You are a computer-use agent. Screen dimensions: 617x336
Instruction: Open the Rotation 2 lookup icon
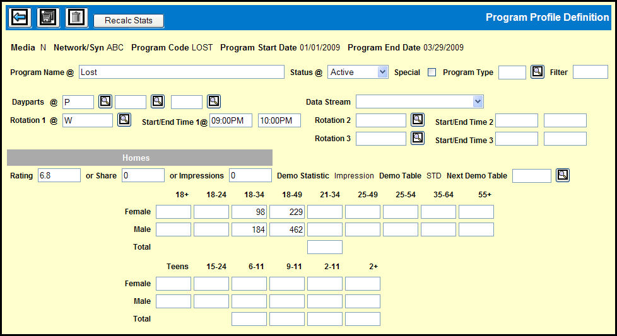click(418, 120)
